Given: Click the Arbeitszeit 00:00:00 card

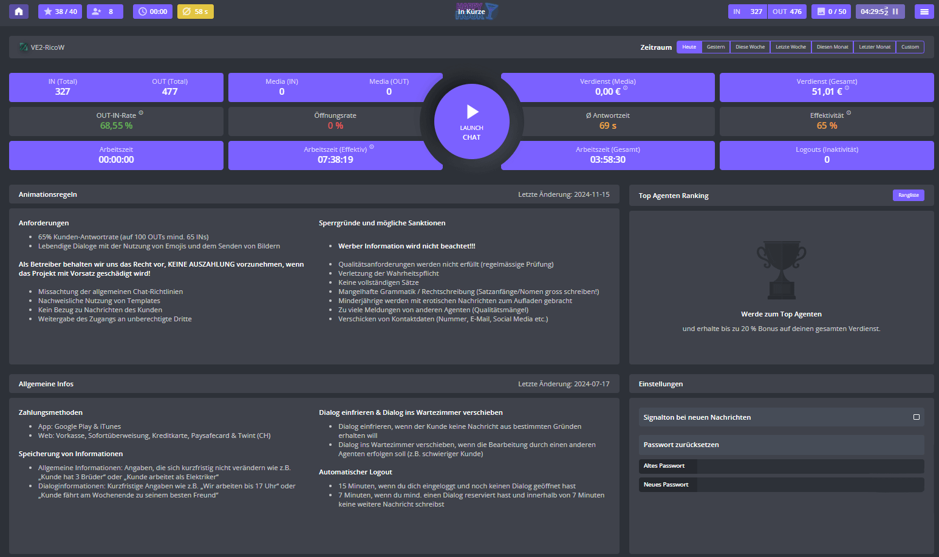Looking at the screenshot, I should (116, 155).
